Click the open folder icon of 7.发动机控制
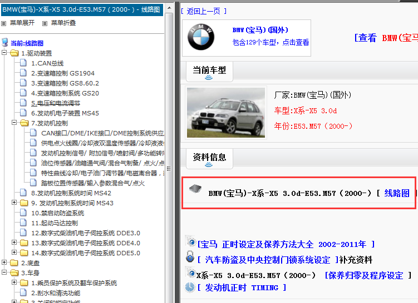Screen dimensions: 418x303 coord(24,123)
